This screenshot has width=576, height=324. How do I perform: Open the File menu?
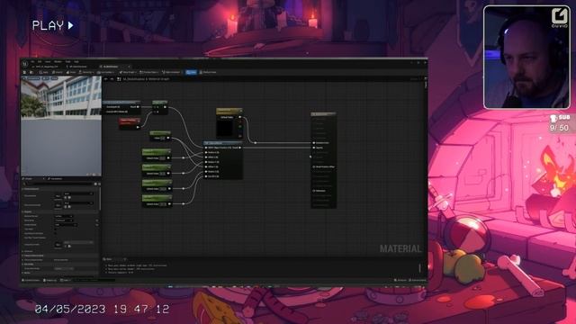(x=32, y=62)
